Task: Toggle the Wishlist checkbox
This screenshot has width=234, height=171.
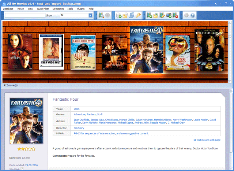Action: click(22, 169)
